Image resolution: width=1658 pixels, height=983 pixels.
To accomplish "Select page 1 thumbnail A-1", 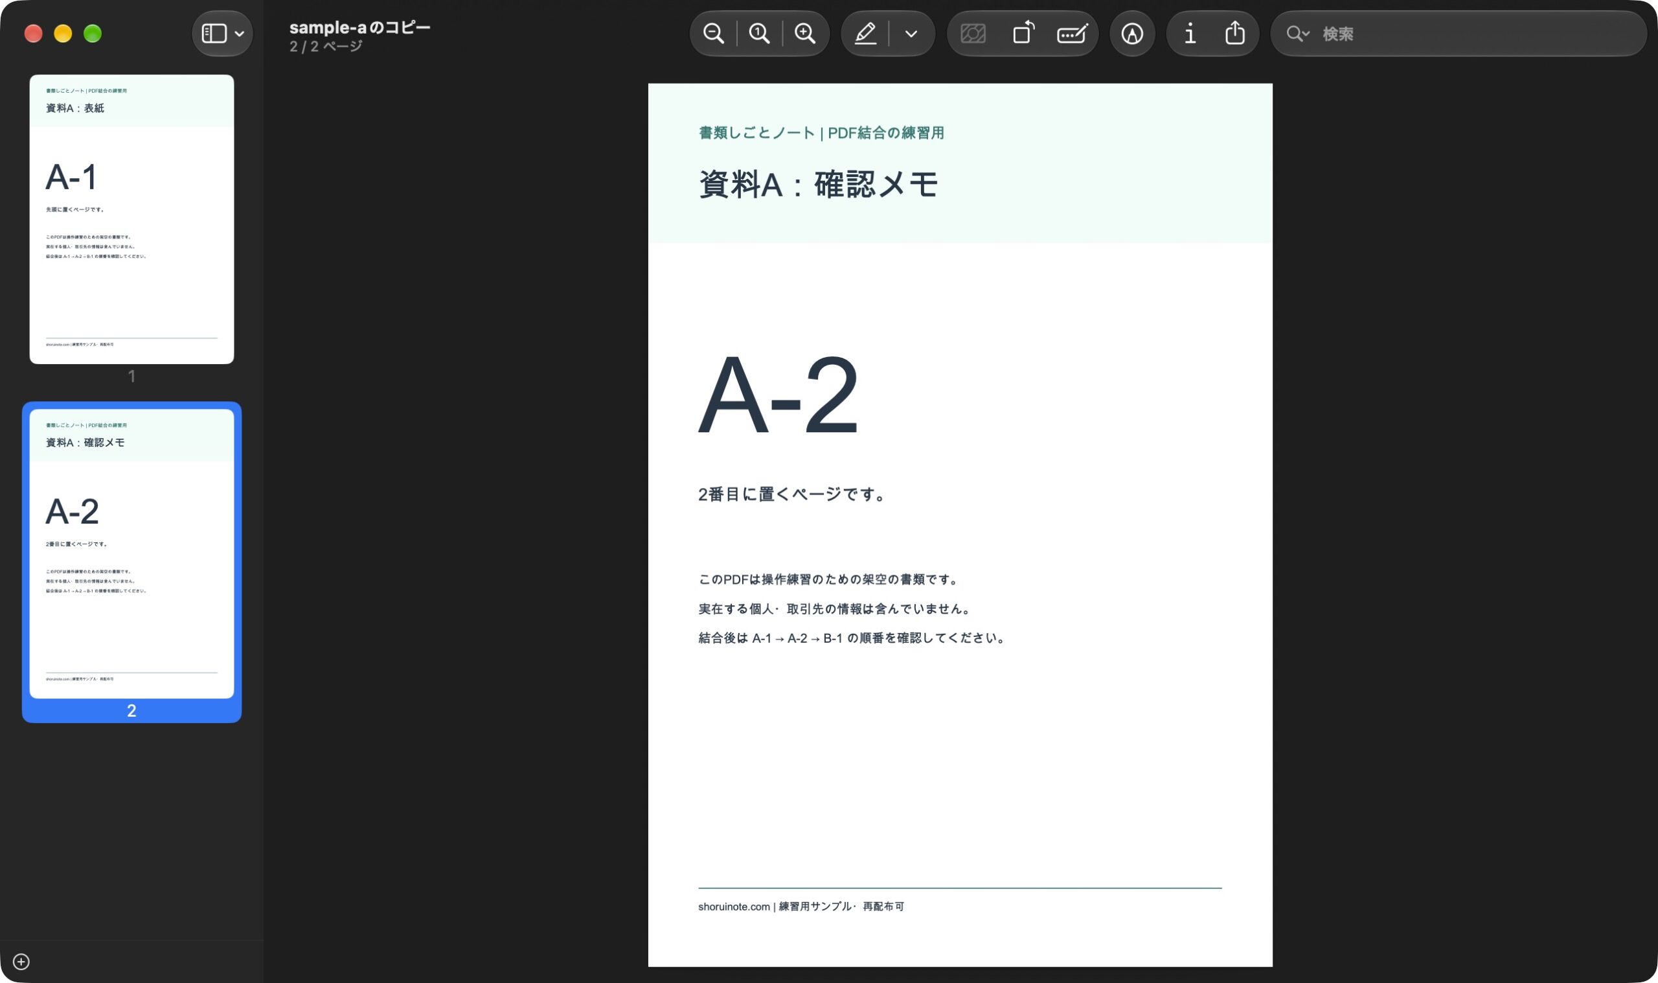I will (131, 219).
